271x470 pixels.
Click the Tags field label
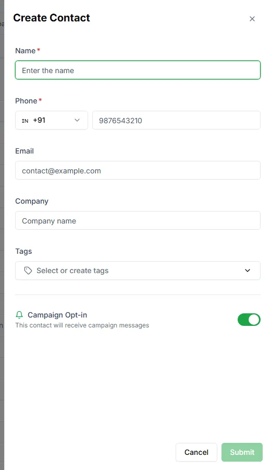pyautogui.click(x=23, y=251)
